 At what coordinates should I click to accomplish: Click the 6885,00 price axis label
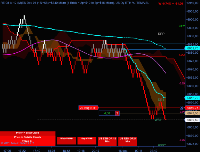(193, 44)
